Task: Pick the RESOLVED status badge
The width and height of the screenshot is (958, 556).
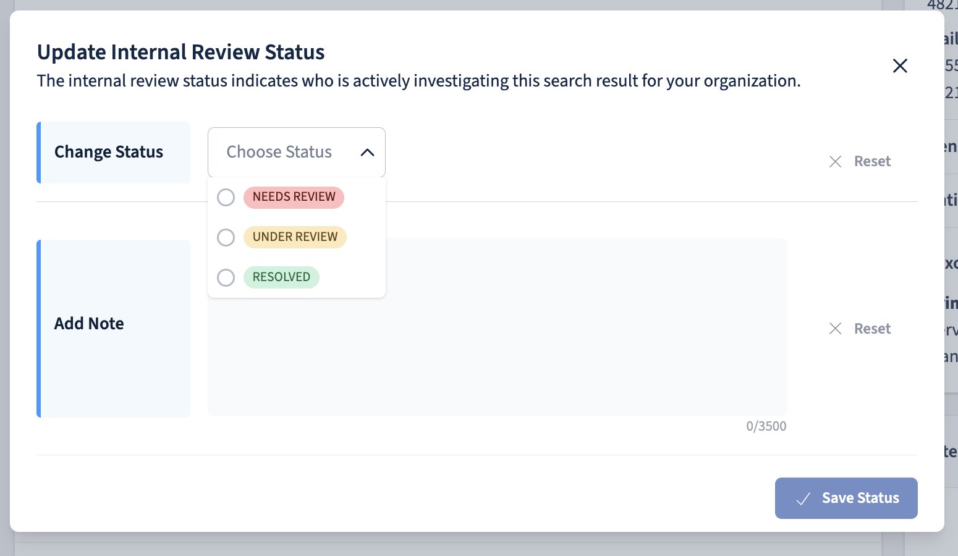Action: pyautogui.click(x=281, y=277)
